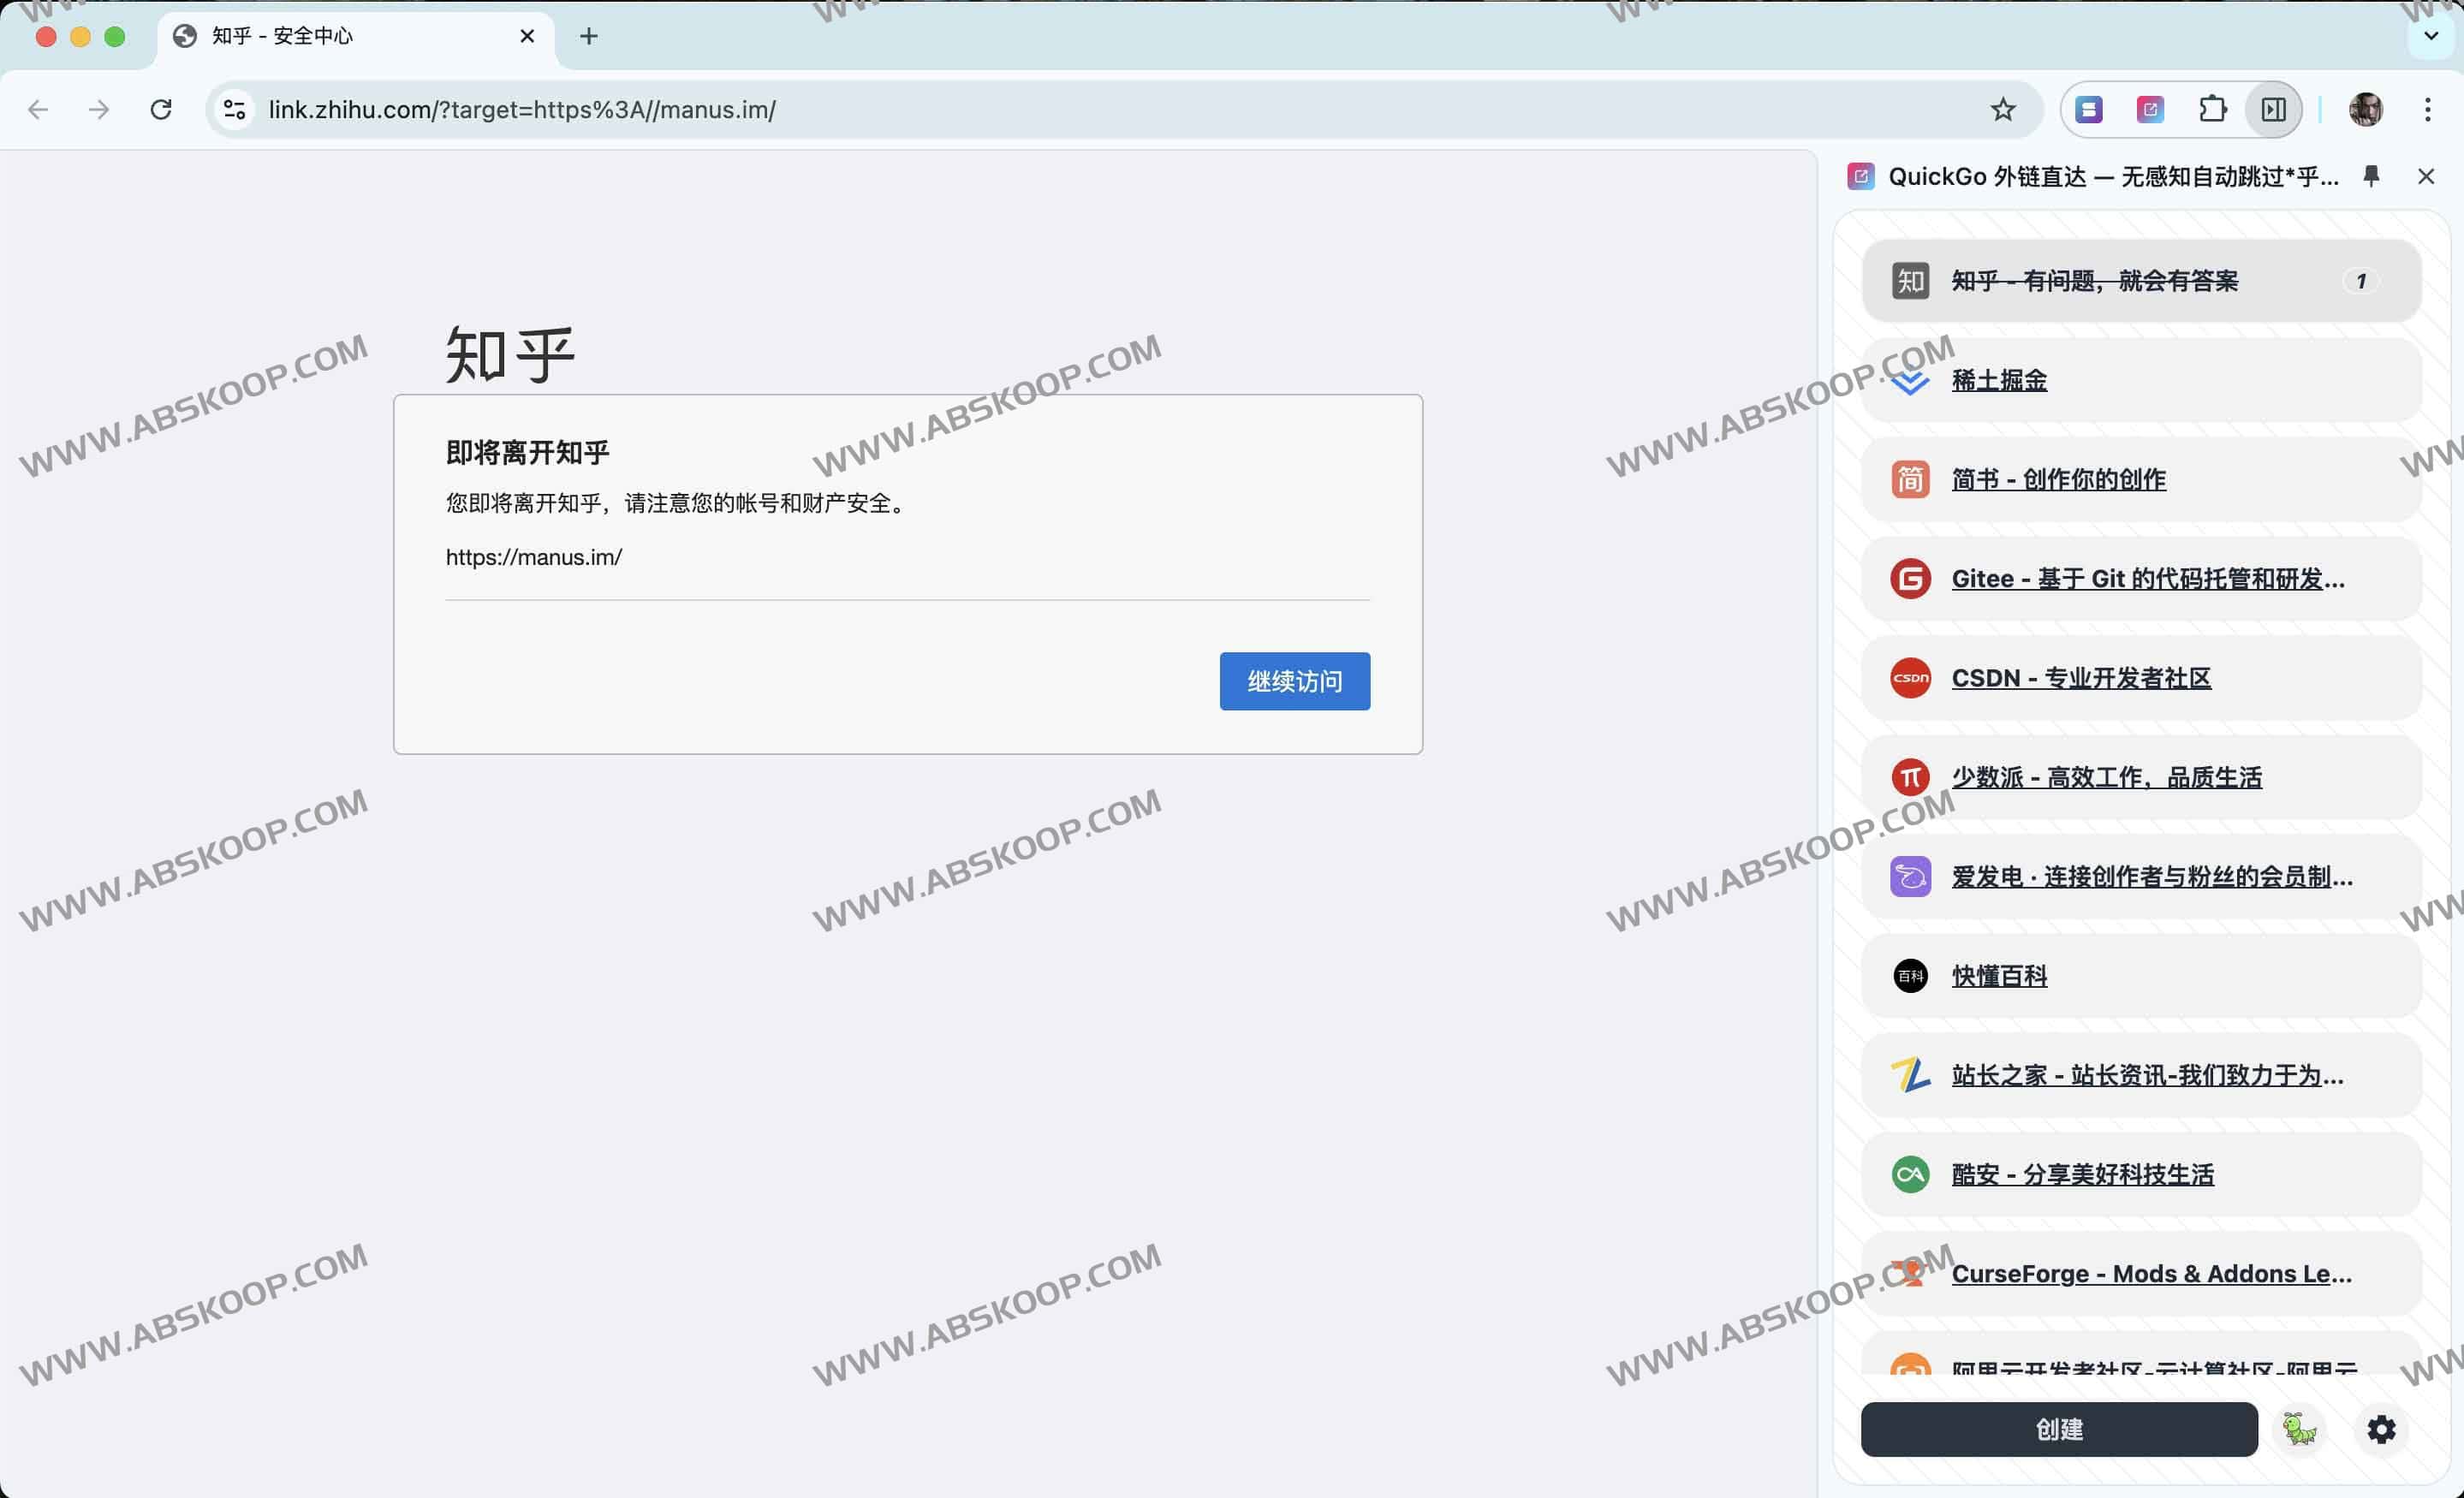Click the CSDN red icon
The width and height of the screenshot is (2464, 1498).
(x=1910, y=677)
